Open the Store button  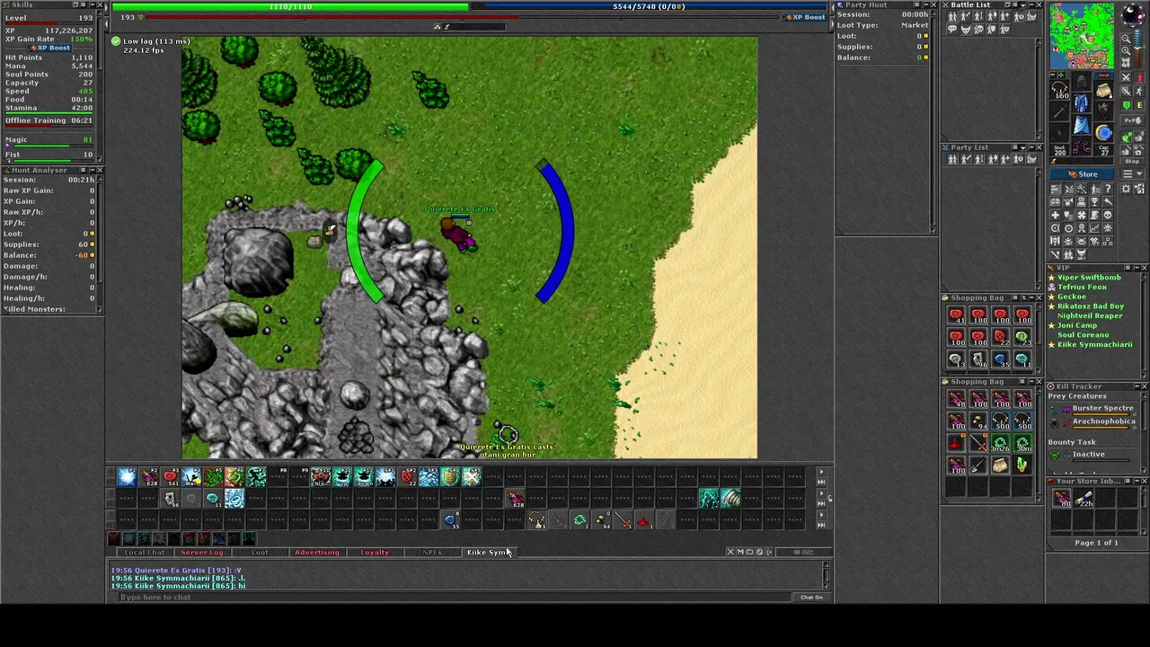pos(1082,174)
